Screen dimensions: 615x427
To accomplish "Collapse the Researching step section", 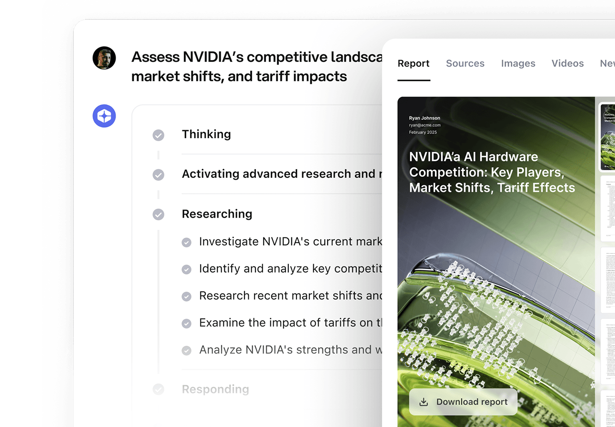I will 217,214.
